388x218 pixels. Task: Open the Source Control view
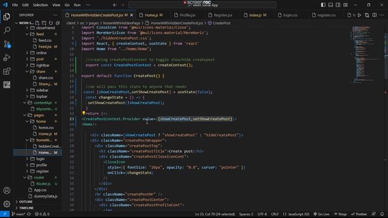click(7, 44)
